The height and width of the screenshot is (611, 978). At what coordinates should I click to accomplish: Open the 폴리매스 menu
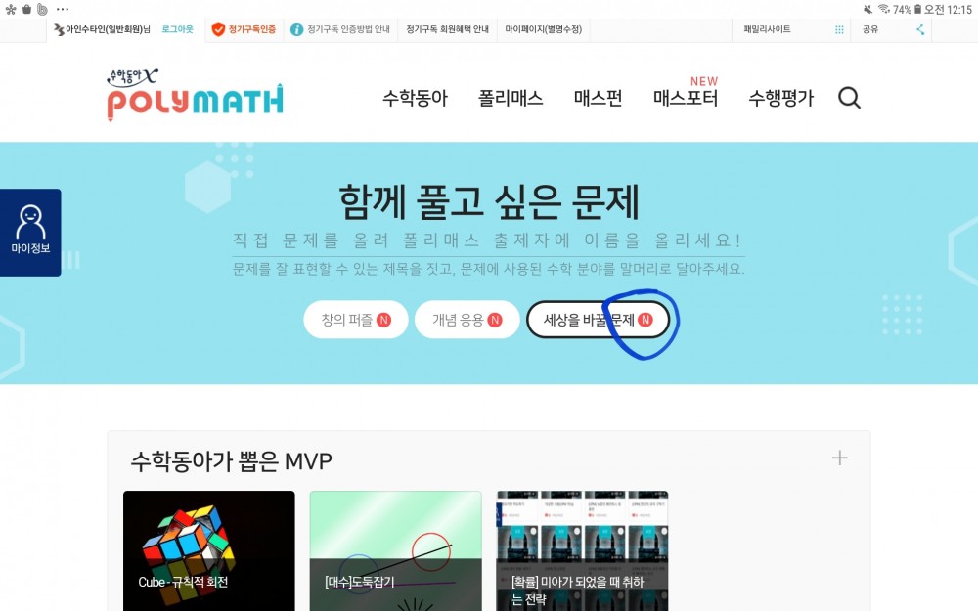511,98
